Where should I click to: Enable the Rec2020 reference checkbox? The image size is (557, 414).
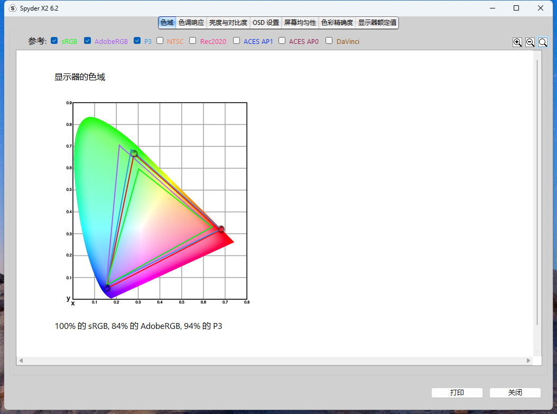click(192, 41)
